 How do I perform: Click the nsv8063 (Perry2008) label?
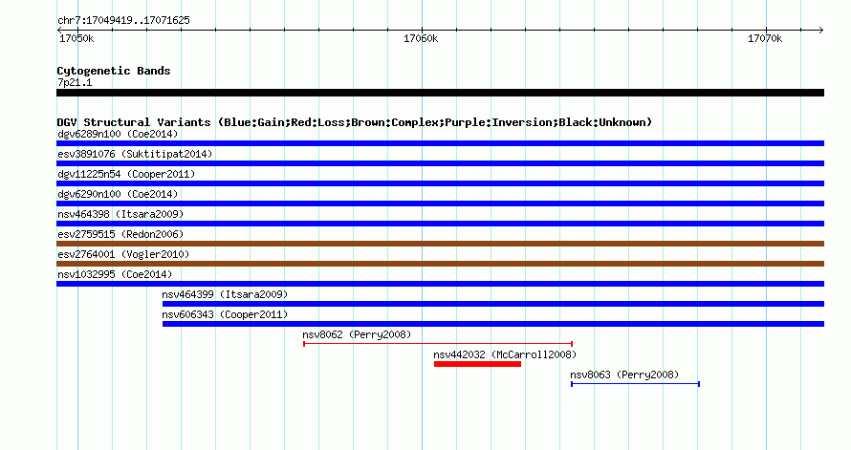click(624, 375)
